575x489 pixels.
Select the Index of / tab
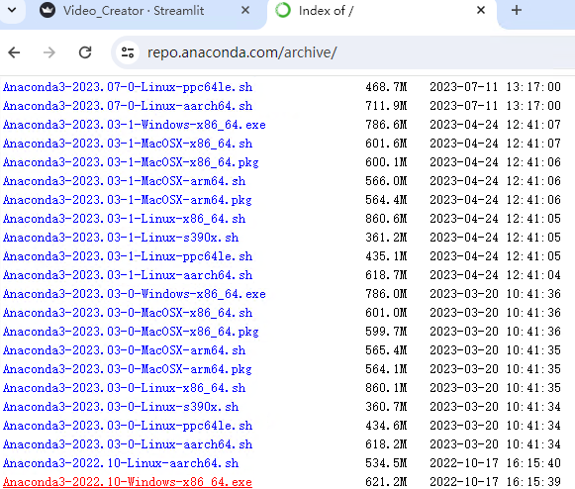(326, 11)
